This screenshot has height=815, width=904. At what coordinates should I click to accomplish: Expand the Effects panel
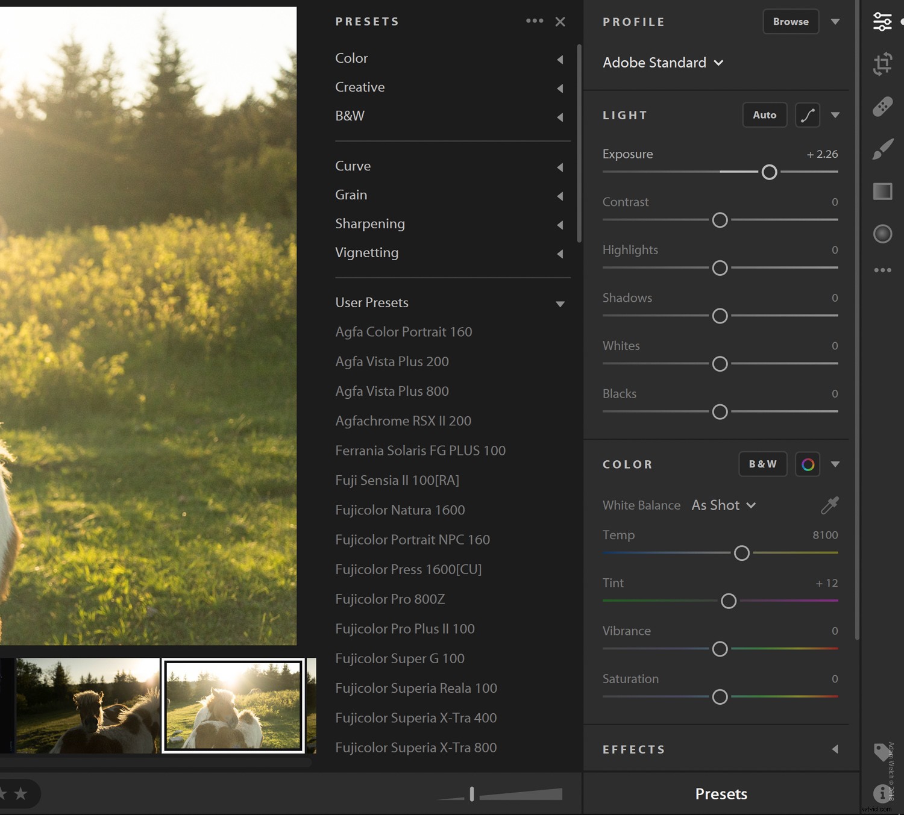[x=835, y=749]
